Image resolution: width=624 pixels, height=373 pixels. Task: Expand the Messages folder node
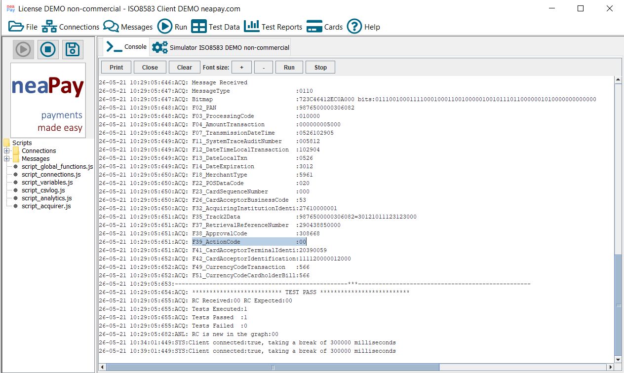6,159
